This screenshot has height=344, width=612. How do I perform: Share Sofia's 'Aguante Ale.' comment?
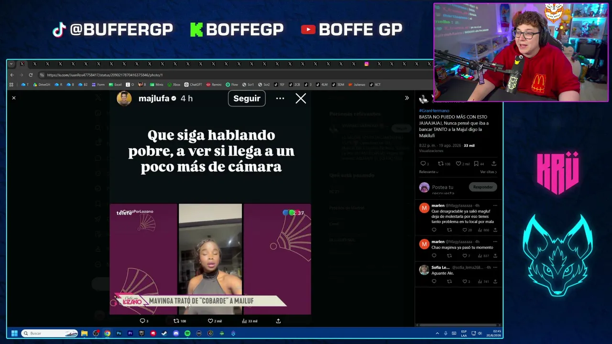(x=495, y=282)
